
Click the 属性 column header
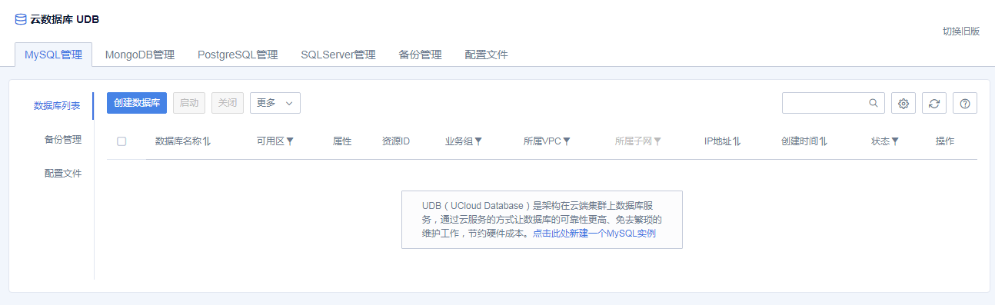(342, 141)
